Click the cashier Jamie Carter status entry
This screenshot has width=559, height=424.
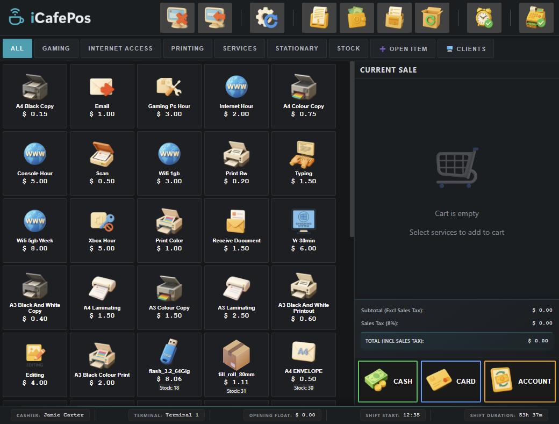[50, 415]
